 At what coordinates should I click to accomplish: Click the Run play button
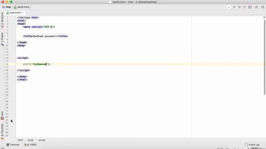pyautogui.click(x=234, y=7)
